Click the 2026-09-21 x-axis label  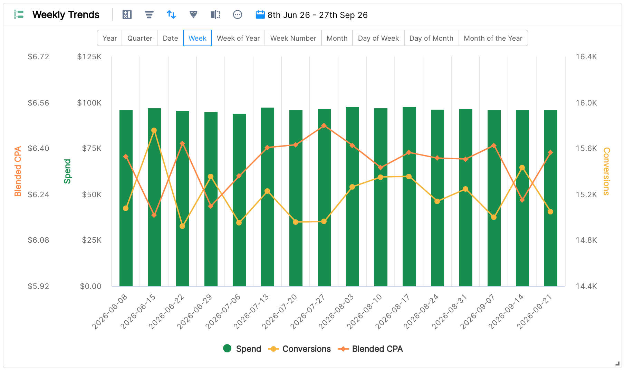point(535,312)
